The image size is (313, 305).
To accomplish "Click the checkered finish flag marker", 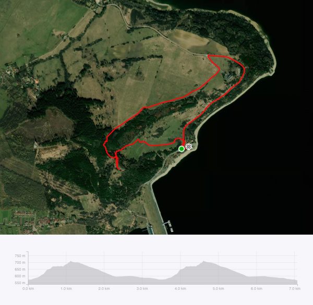I will (188, 147).
